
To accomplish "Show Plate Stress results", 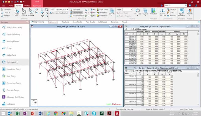I will click(102, 13).
